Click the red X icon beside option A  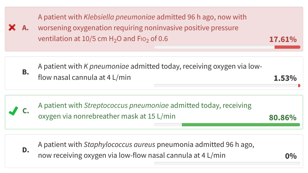[12, 28]
